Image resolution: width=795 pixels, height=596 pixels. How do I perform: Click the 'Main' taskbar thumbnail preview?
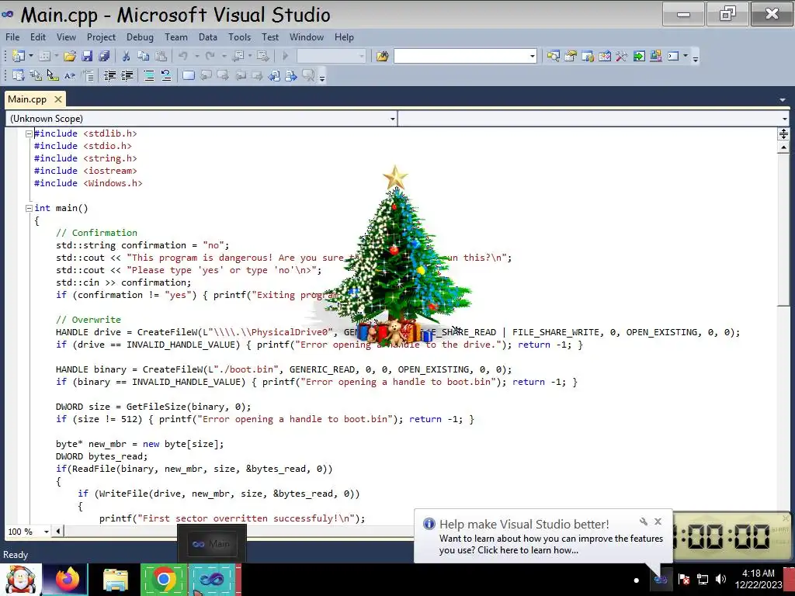coord(212,544)
